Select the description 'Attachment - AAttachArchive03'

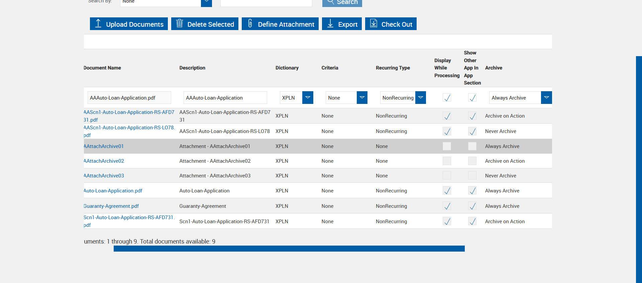point(215,176)
